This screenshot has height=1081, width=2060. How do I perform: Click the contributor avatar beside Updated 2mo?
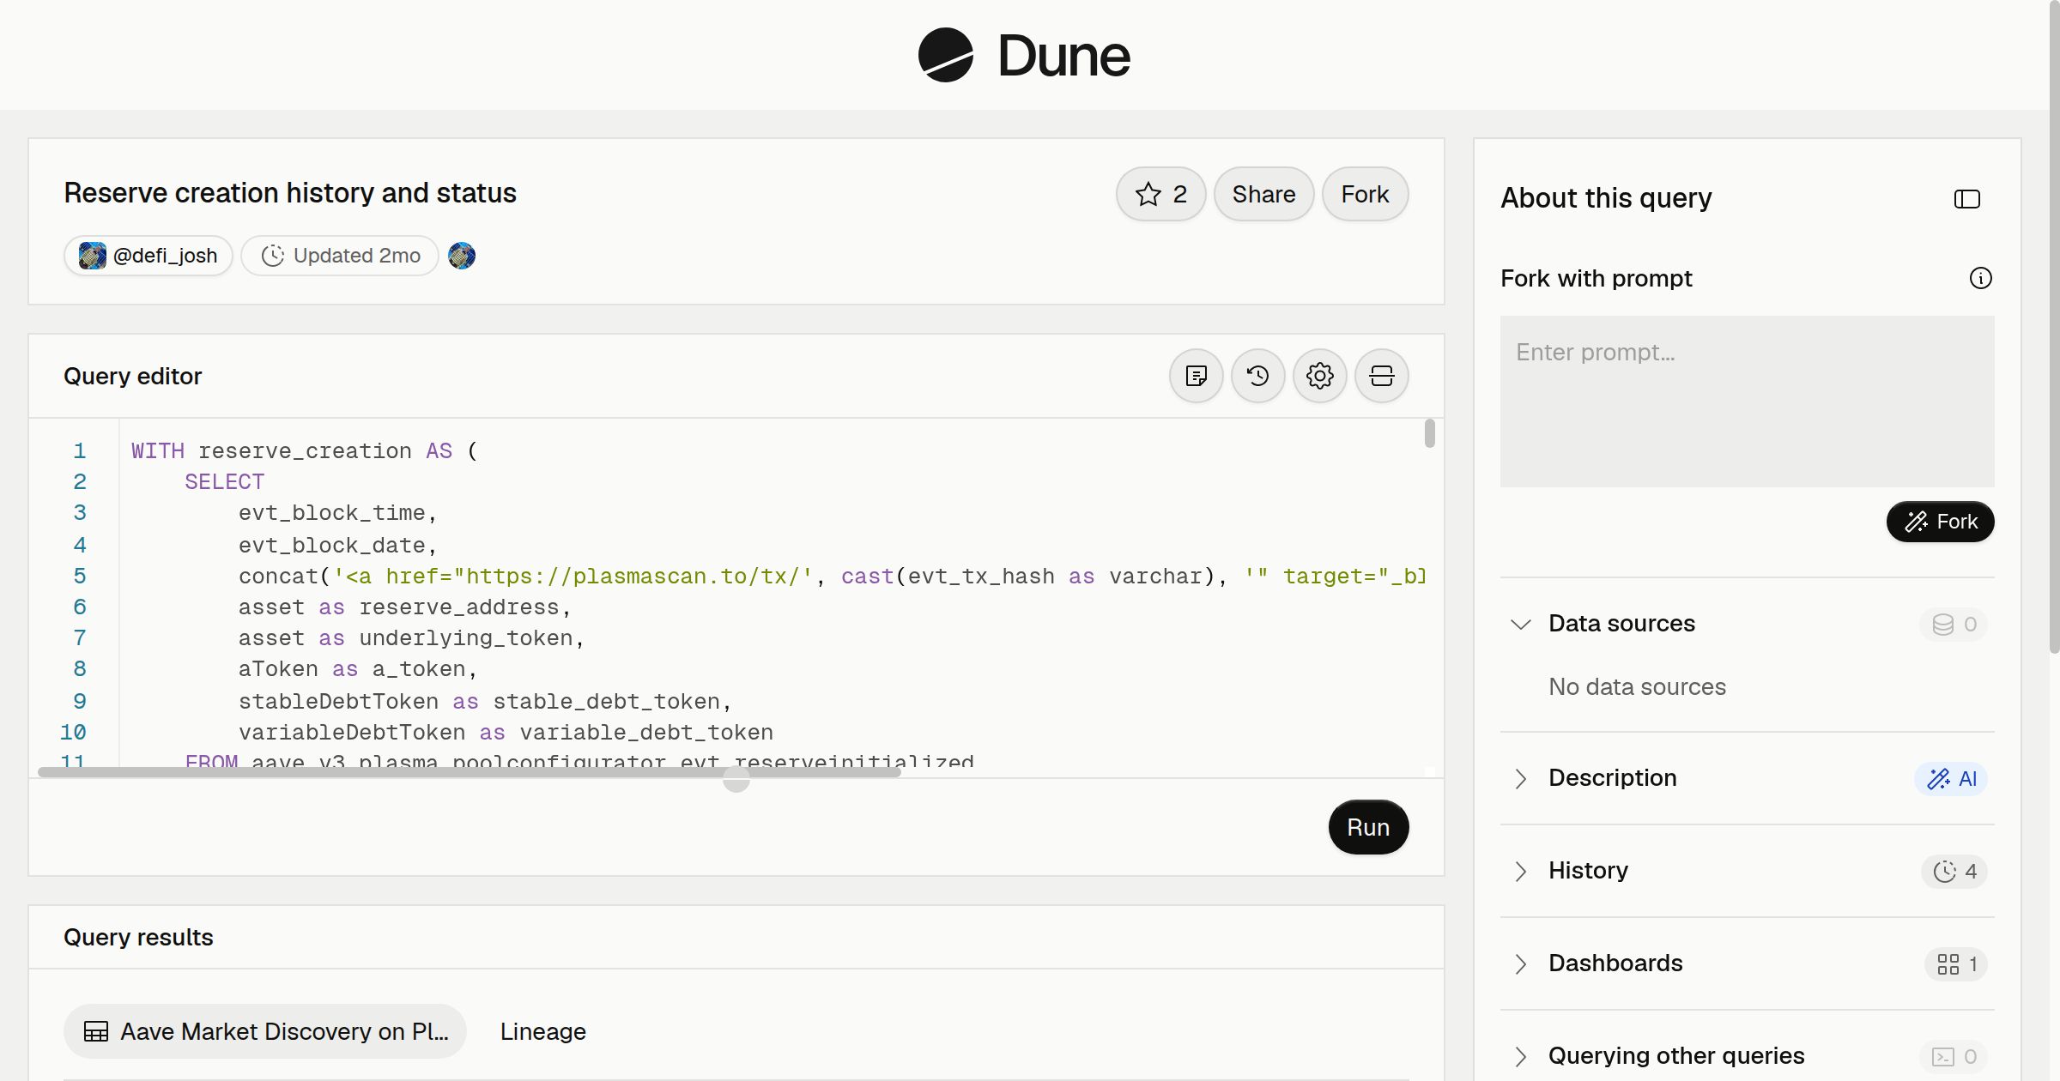tap(462, 256)
